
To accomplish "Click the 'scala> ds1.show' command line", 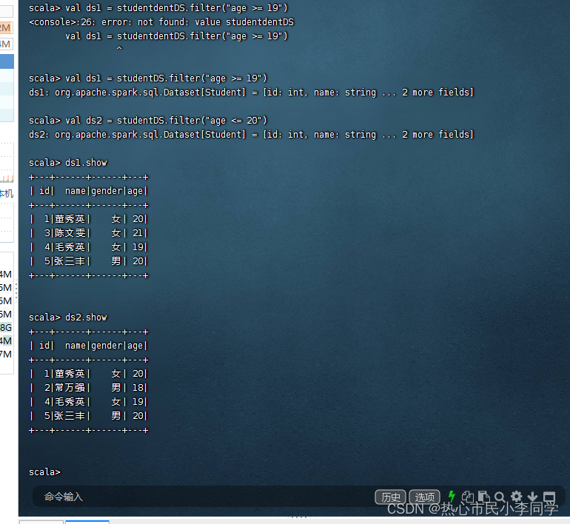I will [68, 163].
